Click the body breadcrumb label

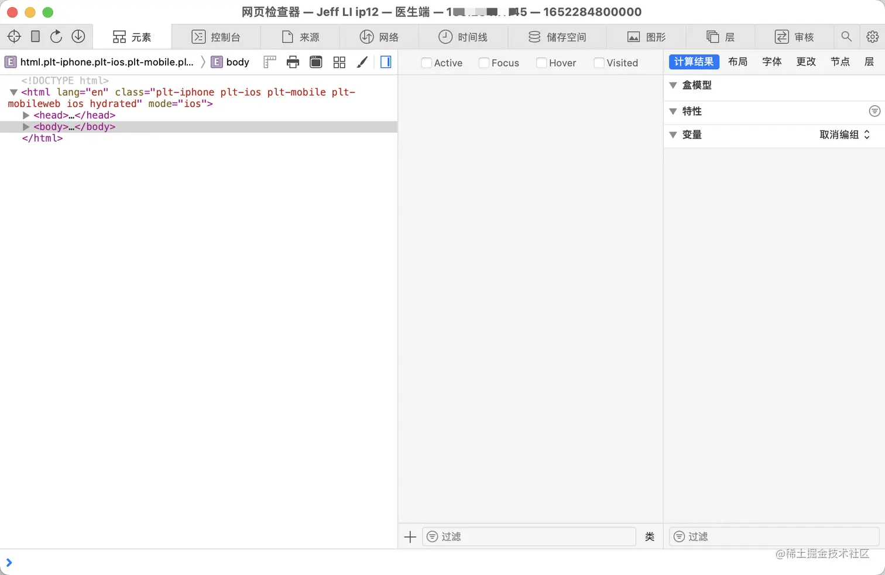tap(238, 62)
